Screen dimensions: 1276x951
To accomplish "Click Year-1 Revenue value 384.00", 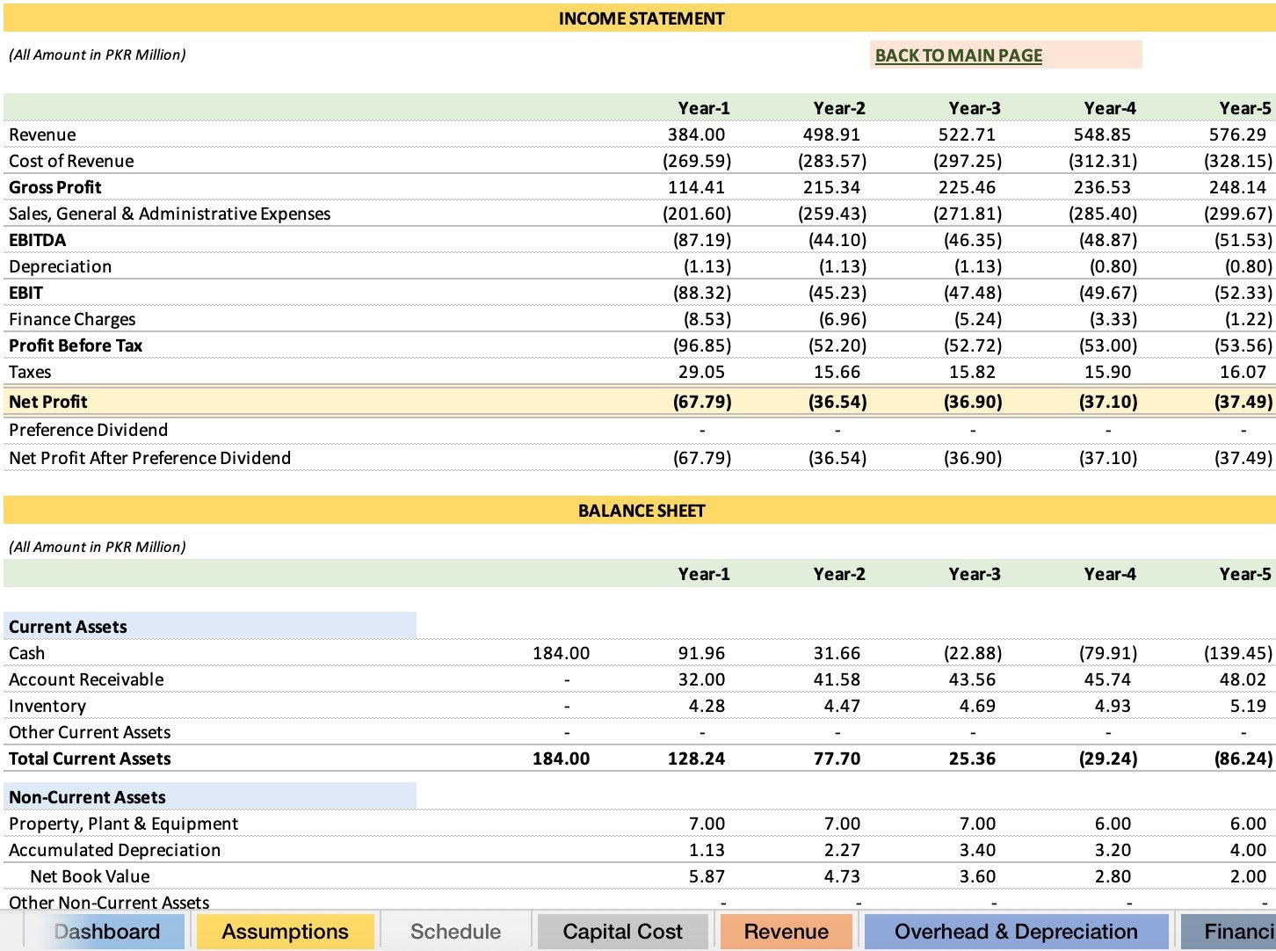I will (x=696, y=134).
